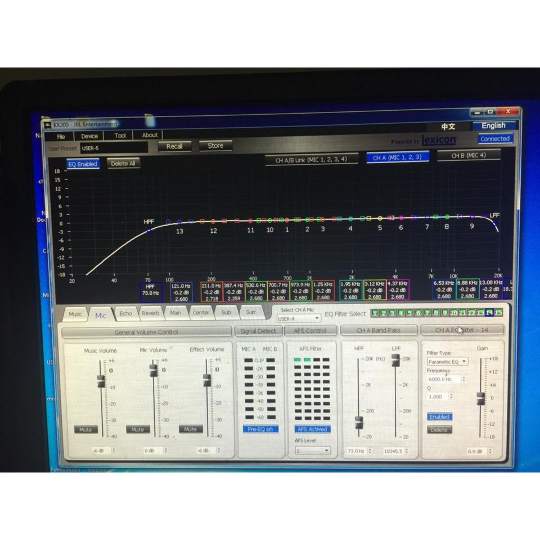Click the Frequency 6000.0 Hz stepper arrows
Viewport: 540px width, 540px height.
pyautogui.click(x=464, y=379)
